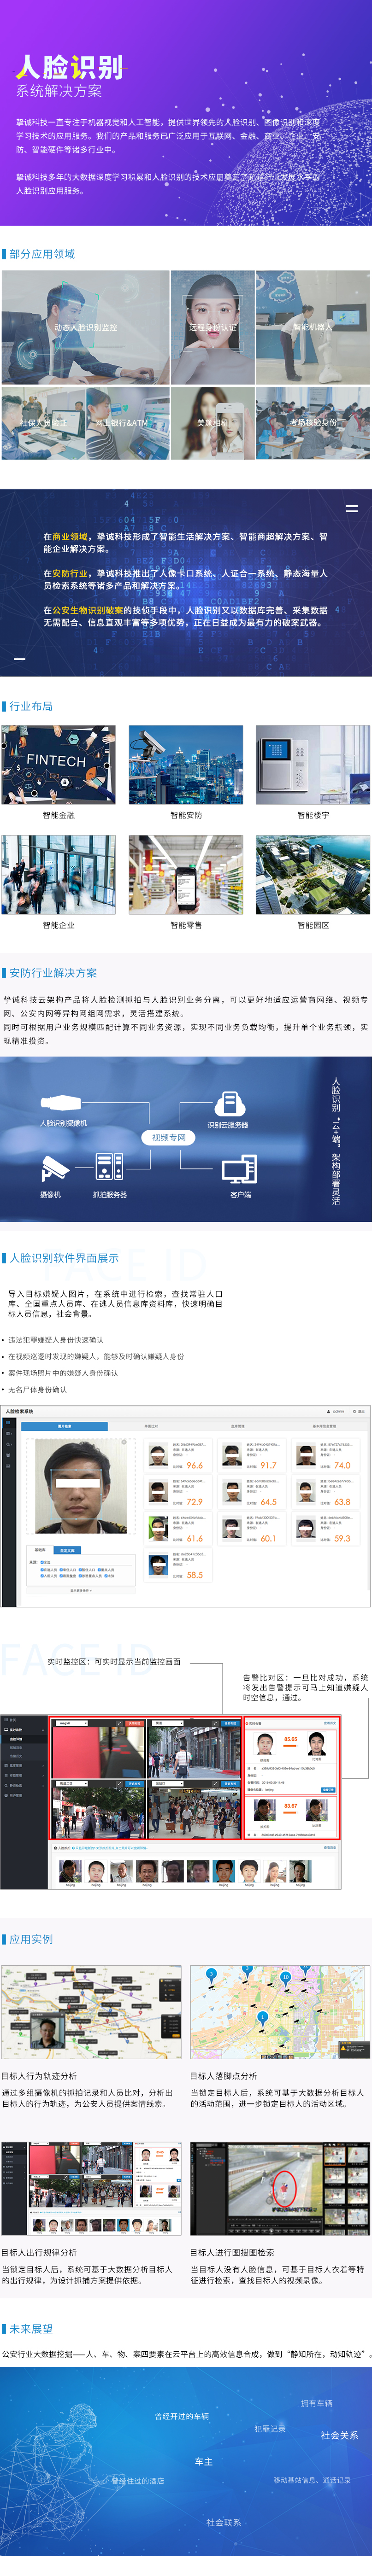This screenshot has height=2576, width=372.
Task: Click the 人脸识别软件界面展示 heading
Action: 64,1258
